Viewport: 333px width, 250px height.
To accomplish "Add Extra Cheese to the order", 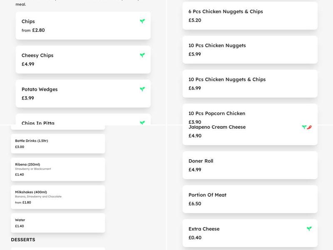I will coord(249,232).
